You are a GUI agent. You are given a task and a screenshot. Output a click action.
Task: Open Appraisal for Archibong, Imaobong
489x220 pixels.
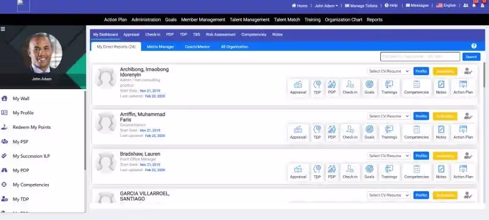point(298,87)
